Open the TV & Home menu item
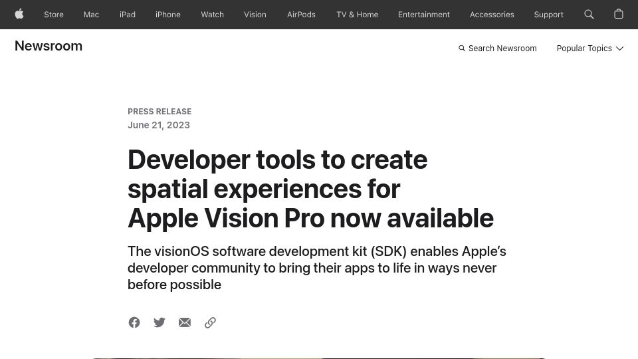Viewport: 638px width, 359px height. [x=358, y=15]
